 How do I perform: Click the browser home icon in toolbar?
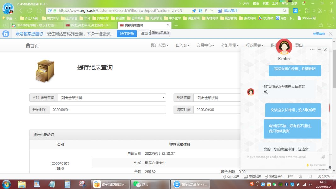click(x=39, y=10)
